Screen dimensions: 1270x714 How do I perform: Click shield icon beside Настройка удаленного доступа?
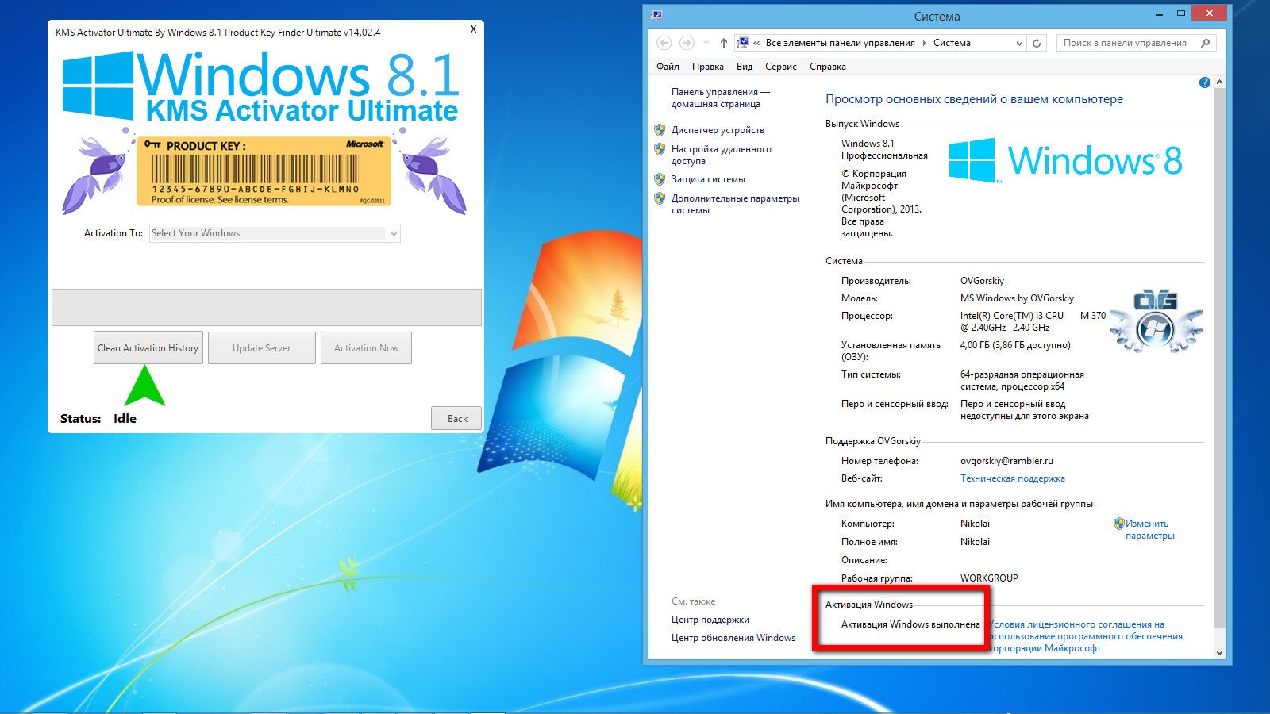pos(660,149)
